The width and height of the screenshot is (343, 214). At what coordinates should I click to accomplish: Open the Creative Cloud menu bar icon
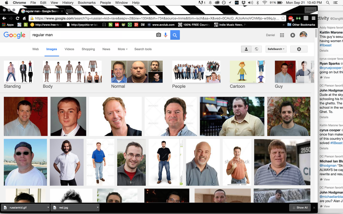217,3
